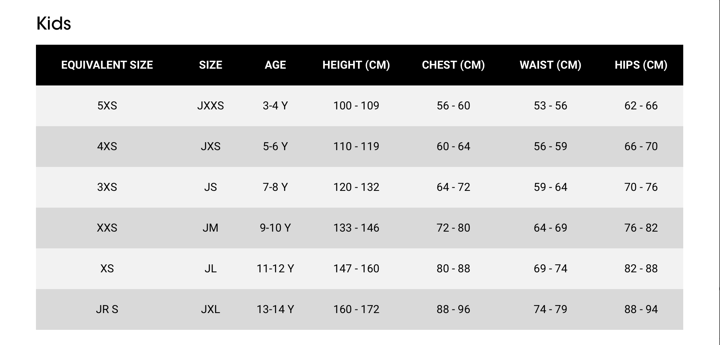The height and width of the screenshot is (345, 720).
Task: Select the WAIST (CM) column header
Action: [550, 65]
